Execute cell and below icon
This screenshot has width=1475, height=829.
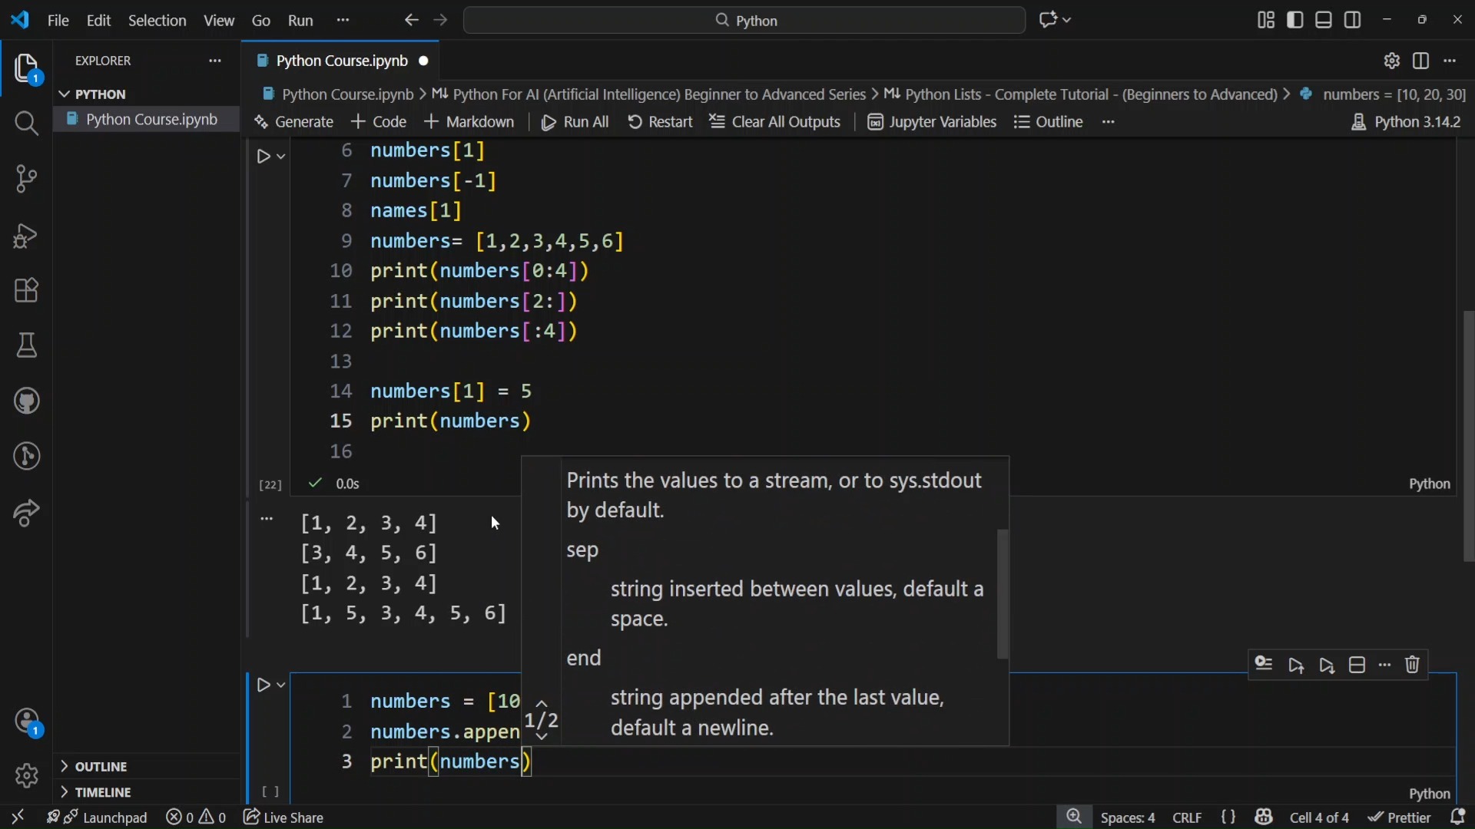(x=1328, y=666)
